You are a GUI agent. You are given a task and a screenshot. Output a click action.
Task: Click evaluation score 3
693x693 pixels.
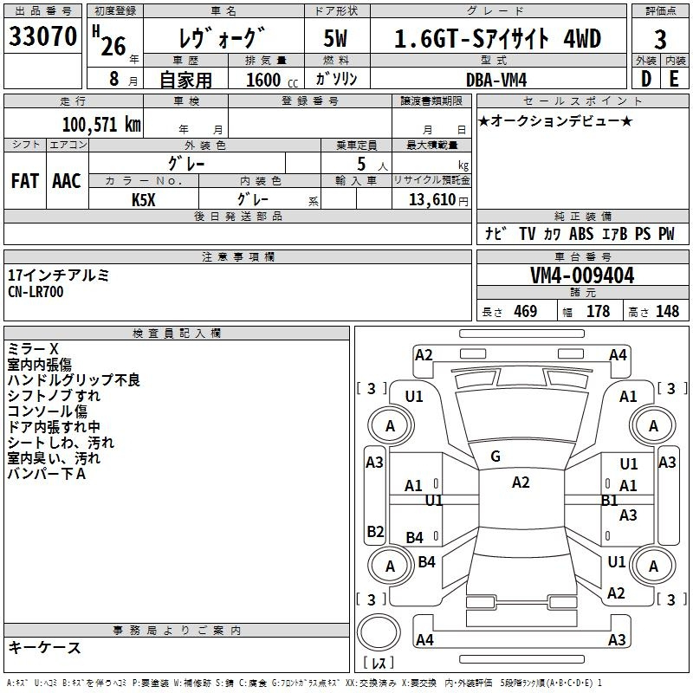click(660, 40)
